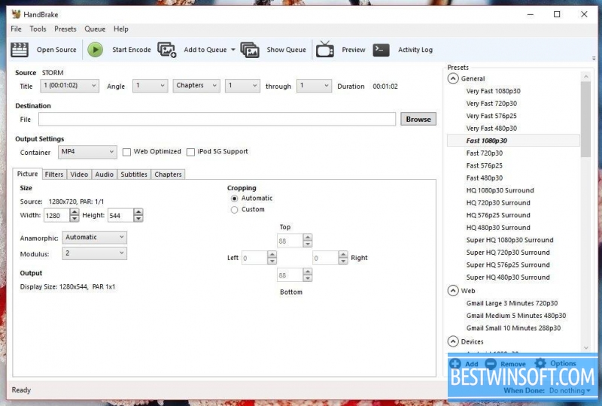The image size is (602, 406).
Task: Click the presets scrollbar down arrow
Action: pyautogui.click(x=586, y=347)
